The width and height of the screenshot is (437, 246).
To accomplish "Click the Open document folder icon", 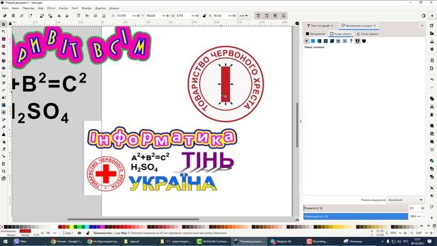I will point(432,33).
